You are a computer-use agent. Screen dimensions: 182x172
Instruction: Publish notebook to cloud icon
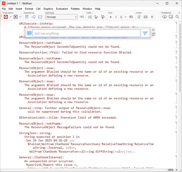(165, 17)
